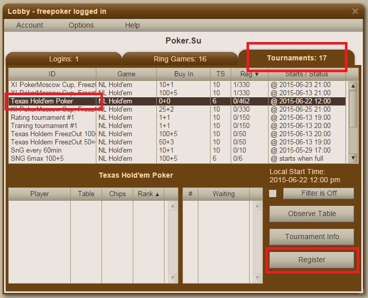This screenshot has height=298, width=368.
Task: Open the Account menu
Action: tap(30, 25)
